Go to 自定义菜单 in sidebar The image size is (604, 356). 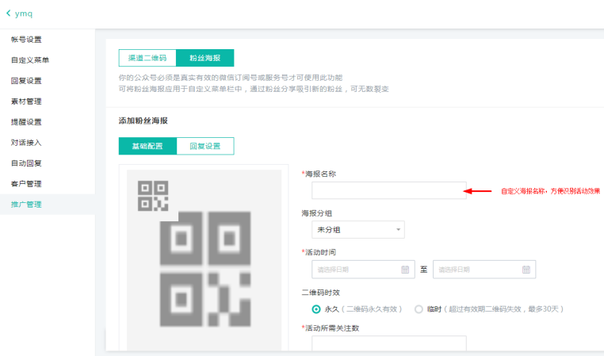click(30, 60)
